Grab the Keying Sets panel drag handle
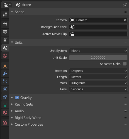The width and height of the screenshot is (129, 139). [126, 104]
